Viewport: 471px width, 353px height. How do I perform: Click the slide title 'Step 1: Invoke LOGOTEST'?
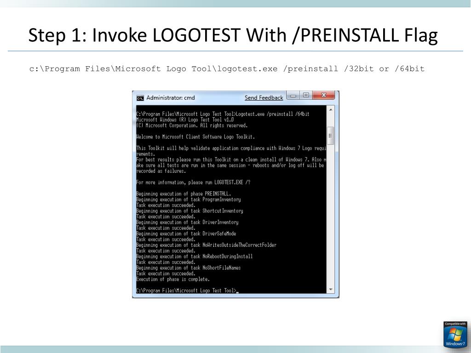233,35
